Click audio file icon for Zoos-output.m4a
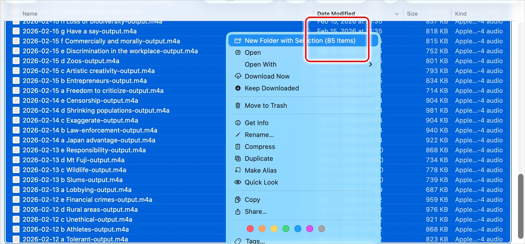 [16, 61]
